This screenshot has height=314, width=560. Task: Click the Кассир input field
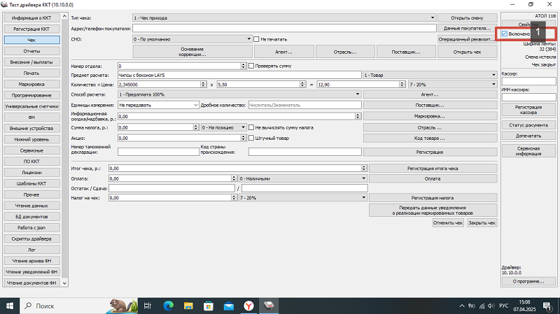point(529,81)
